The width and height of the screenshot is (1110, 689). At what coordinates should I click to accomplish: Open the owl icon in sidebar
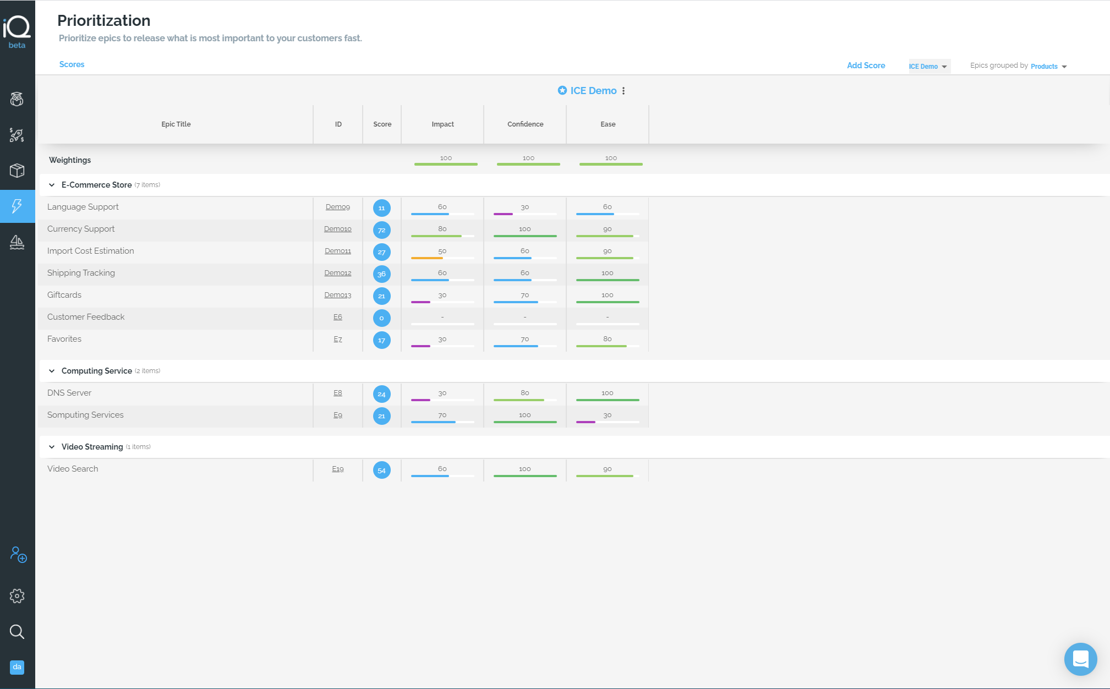pos(17,99)
